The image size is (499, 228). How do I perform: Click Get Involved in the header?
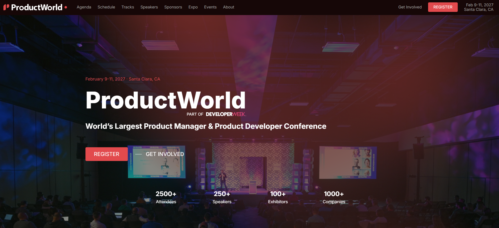click(x=410, y=7)
